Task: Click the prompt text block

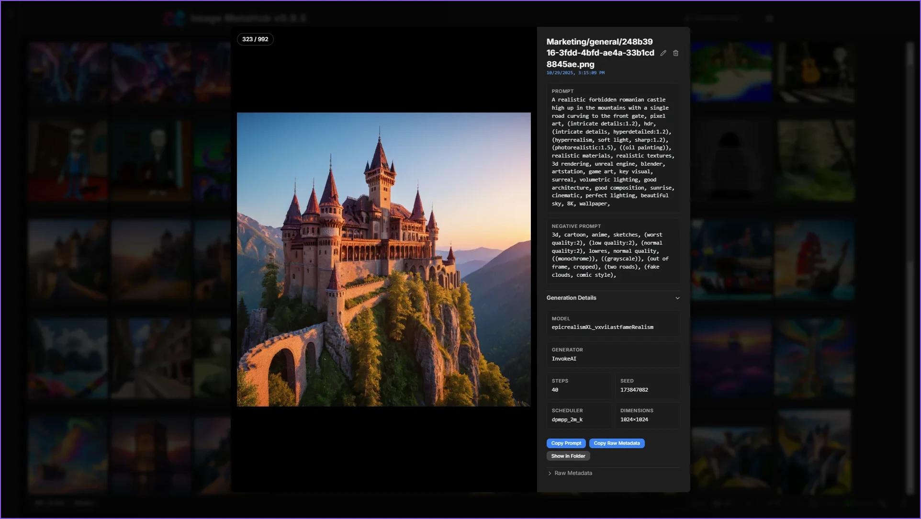Action: [x=612, y=151]
